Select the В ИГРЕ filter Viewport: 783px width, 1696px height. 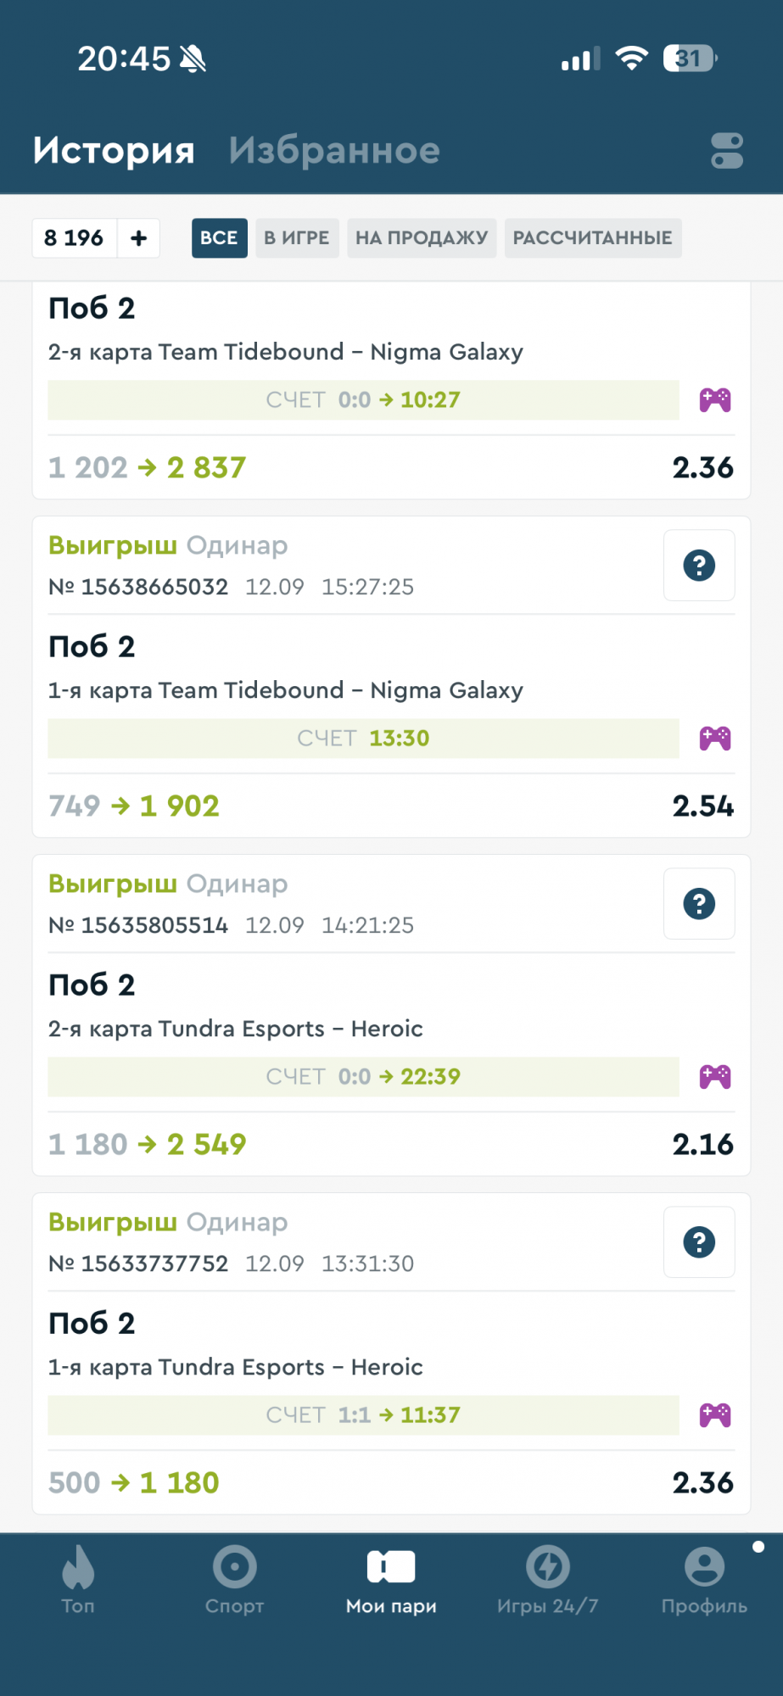(296, 238)
